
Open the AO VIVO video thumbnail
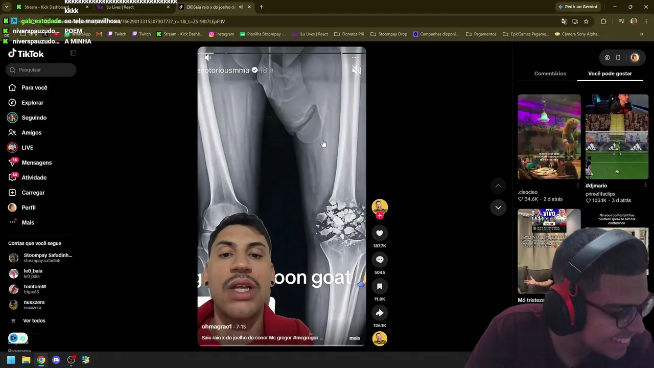pyautogui.click(x=549, y=250)
